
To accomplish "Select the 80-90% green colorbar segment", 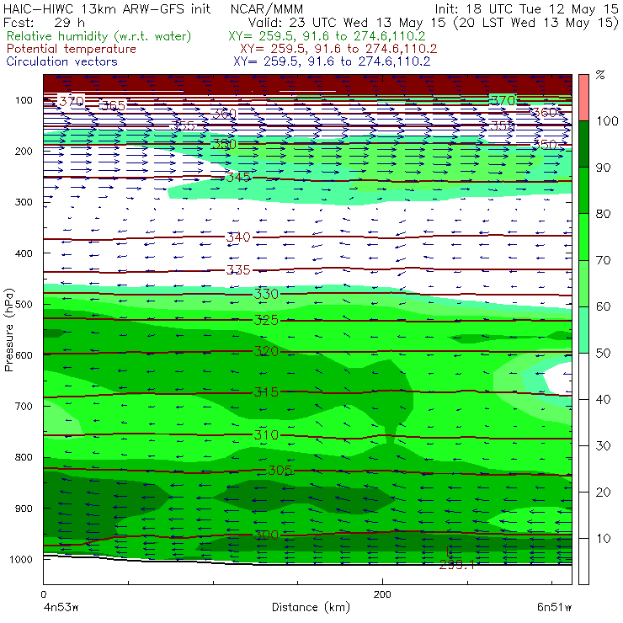I will pyautogui.click(x=583, y=190).
